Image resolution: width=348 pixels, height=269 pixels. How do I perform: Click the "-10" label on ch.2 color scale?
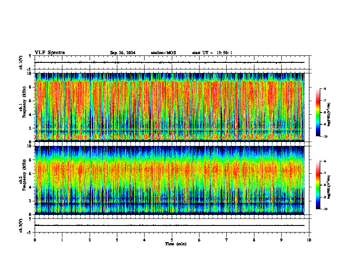click(x=324, y=209)
